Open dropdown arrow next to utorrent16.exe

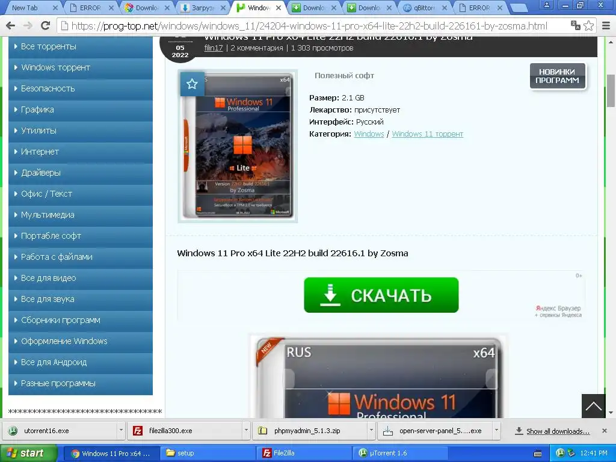click(121, 431)
